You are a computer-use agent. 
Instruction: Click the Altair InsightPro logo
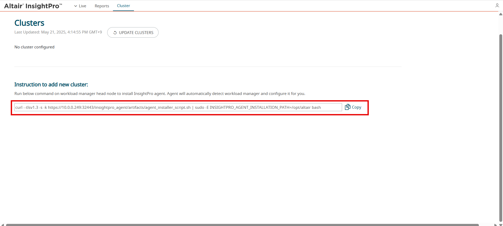(x=33, y=6)
